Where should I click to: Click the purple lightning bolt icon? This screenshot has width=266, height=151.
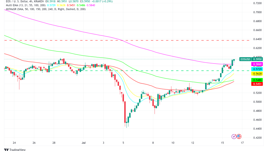point(234,136)
